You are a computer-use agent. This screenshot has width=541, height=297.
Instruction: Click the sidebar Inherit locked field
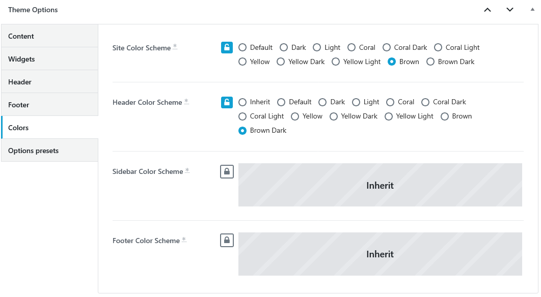pos(380,185)
